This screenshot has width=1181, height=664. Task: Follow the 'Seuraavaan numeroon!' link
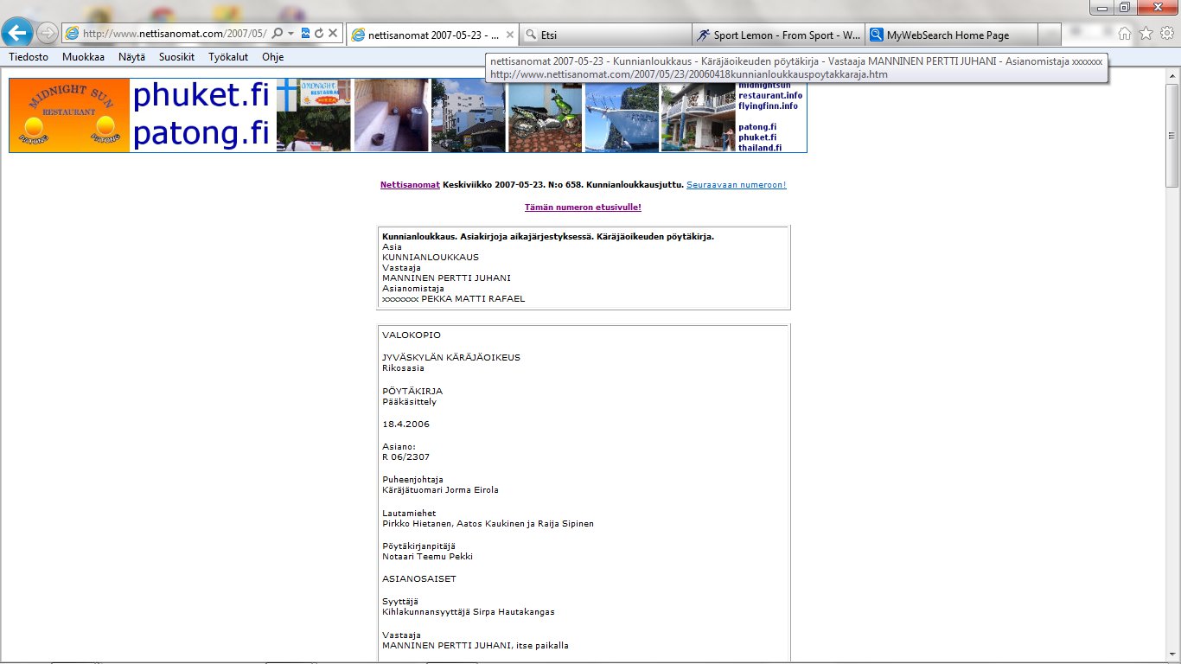click(x=736, y=185)
